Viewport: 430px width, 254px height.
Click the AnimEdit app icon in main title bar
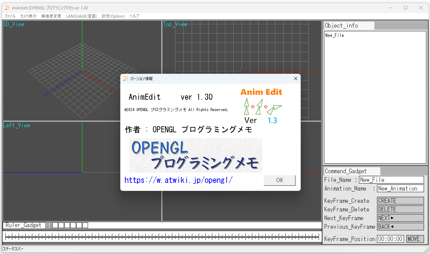click(x=7, y=8)
